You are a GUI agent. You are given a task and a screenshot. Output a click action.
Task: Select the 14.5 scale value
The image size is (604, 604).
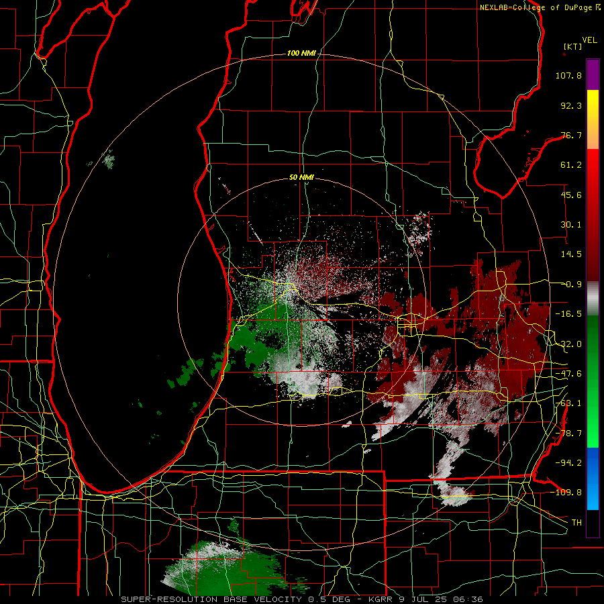point(571,254)
